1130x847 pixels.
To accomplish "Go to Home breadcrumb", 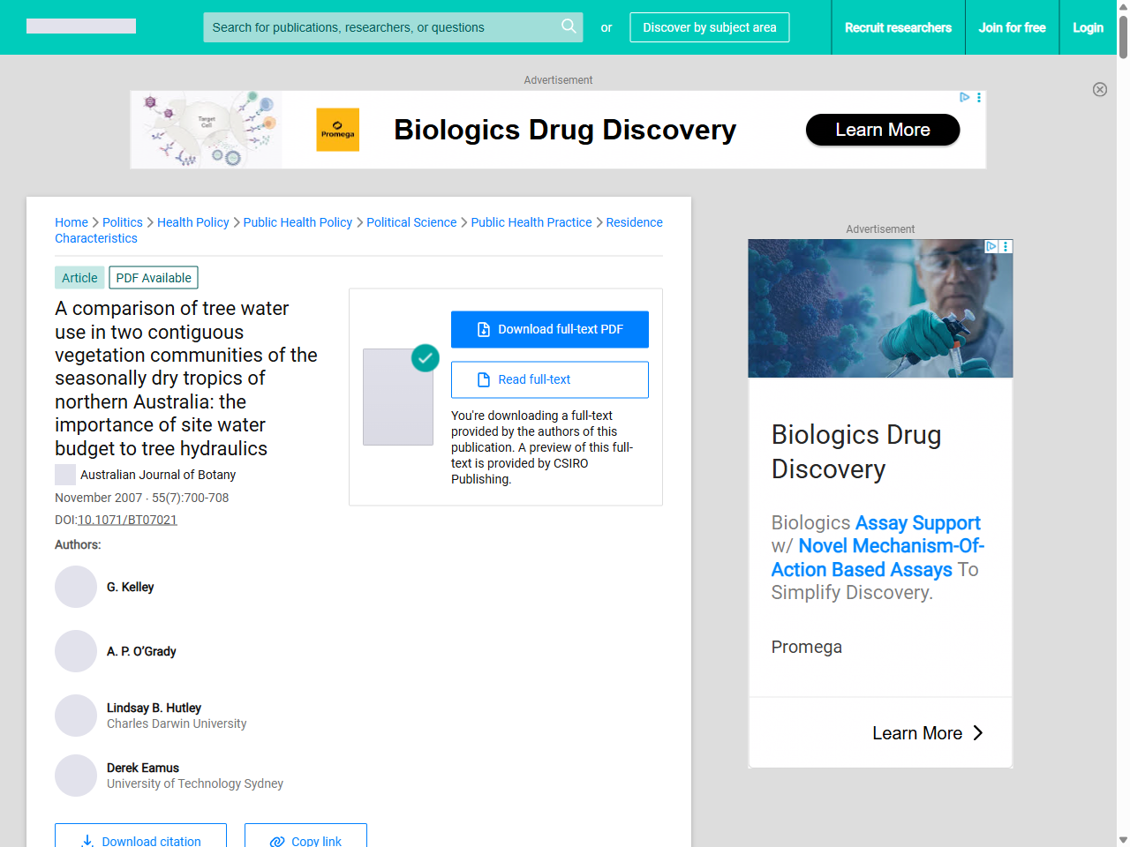I will click(72, 222).
